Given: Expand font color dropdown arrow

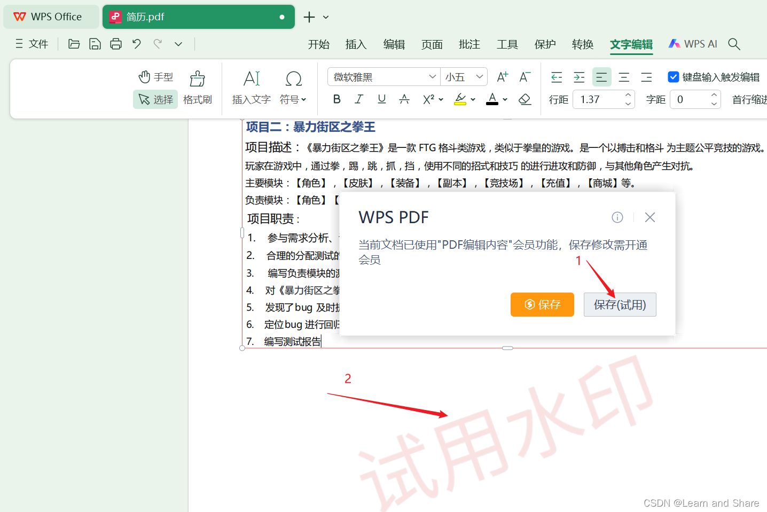Looking at the screenshot, I should pyautogui.click(x=505, y=100).
